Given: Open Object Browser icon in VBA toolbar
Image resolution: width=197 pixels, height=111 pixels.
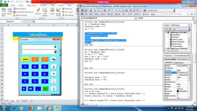Looking at the screenshot, I should click(x=137, y=10).
